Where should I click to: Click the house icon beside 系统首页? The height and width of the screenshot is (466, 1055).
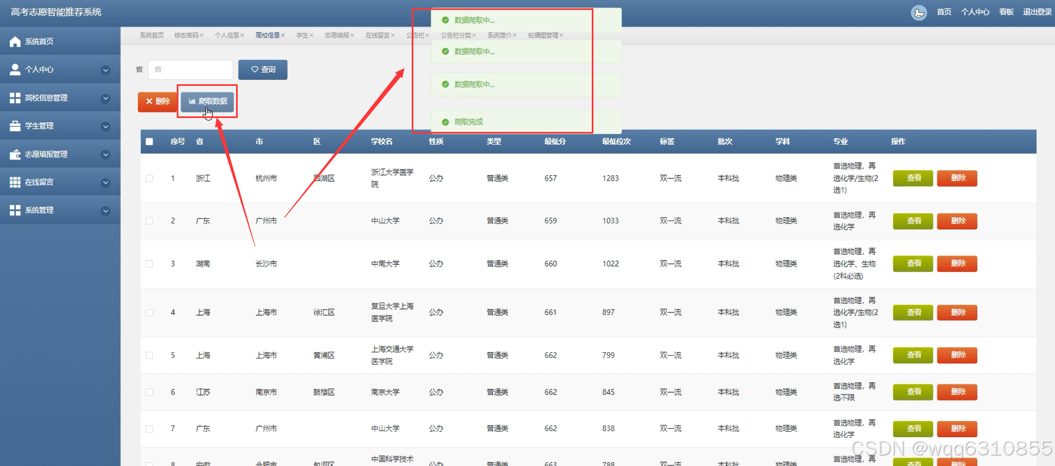click(x=15, y=42)
